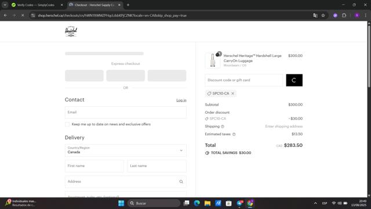Open the blue slashed app taskbar icon

click(218, 203)
